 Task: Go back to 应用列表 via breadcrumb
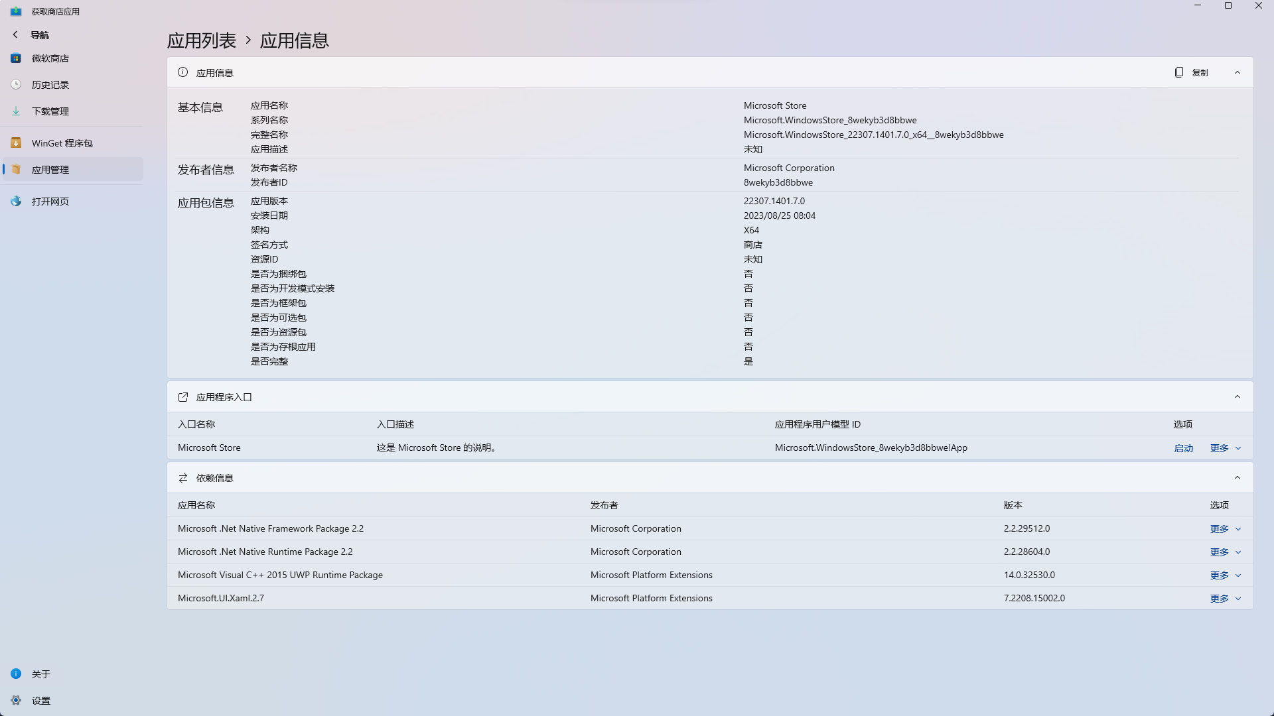pos(201,40)
